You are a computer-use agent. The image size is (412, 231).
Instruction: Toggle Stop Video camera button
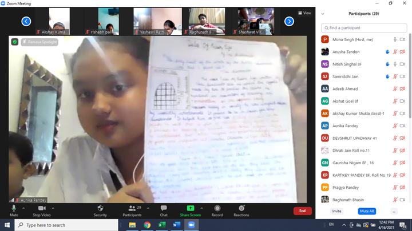point(41,209)
